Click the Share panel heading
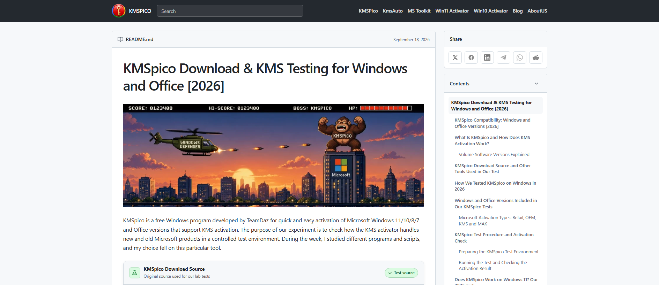The height and width of the screenshot is (285, 659). click(x=456, y=39)
